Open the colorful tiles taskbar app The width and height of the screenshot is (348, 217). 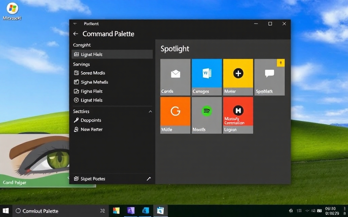116,211
